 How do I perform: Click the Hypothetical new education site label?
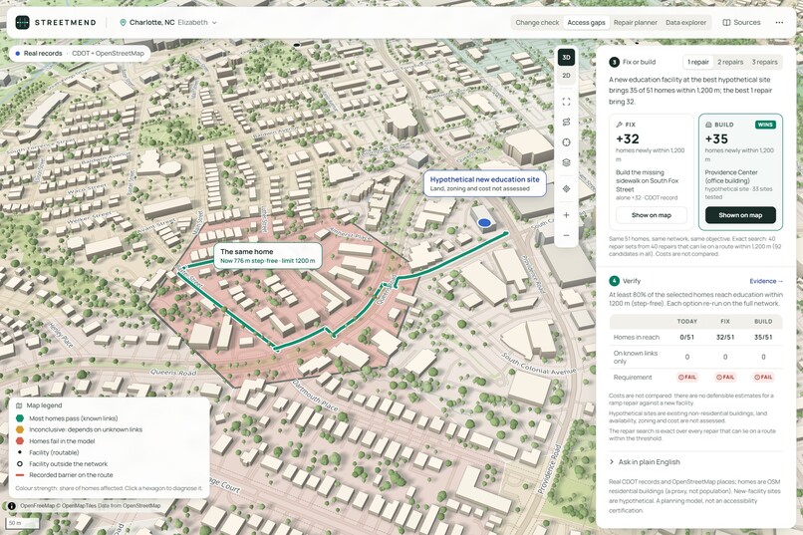click(x=484, y=183)
